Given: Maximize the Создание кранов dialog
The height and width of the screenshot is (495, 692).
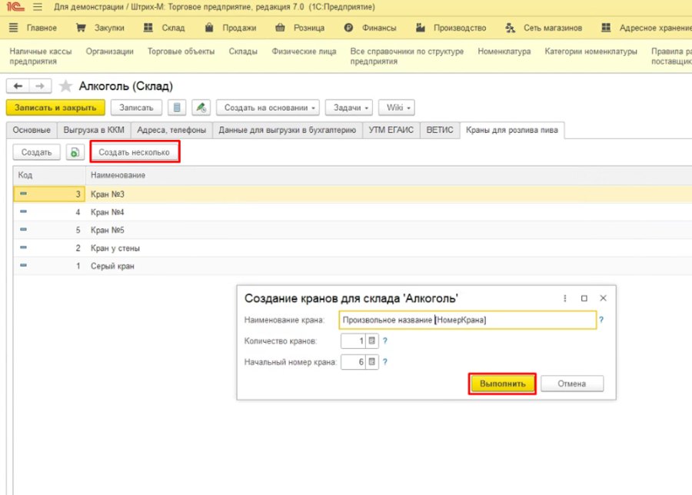Looking at the screenshot, I should click(x=584, y=299).
